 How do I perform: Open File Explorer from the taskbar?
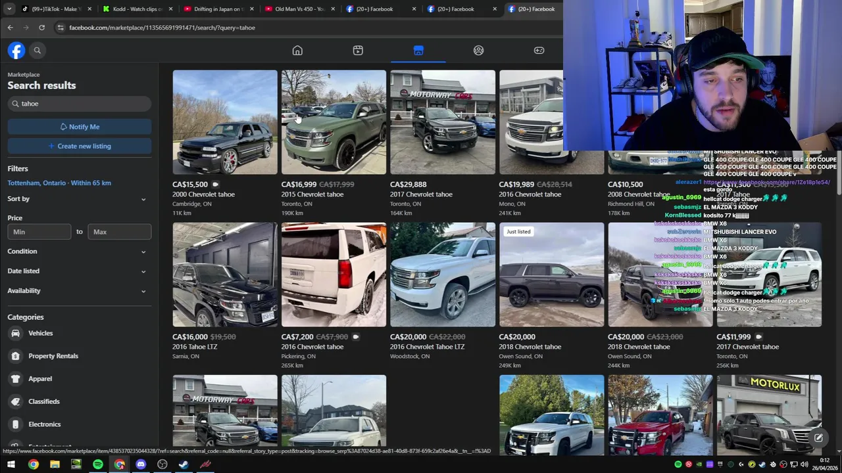click(x=55, y=464)
